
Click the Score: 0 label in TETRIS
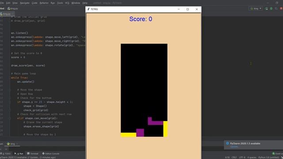pos(141,19)
